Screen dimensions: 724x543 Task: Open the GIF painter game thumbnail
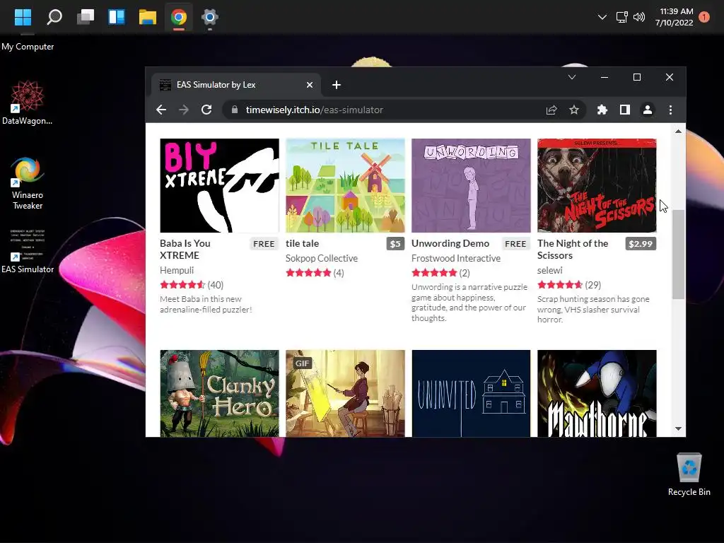click(x=345, y=393)
